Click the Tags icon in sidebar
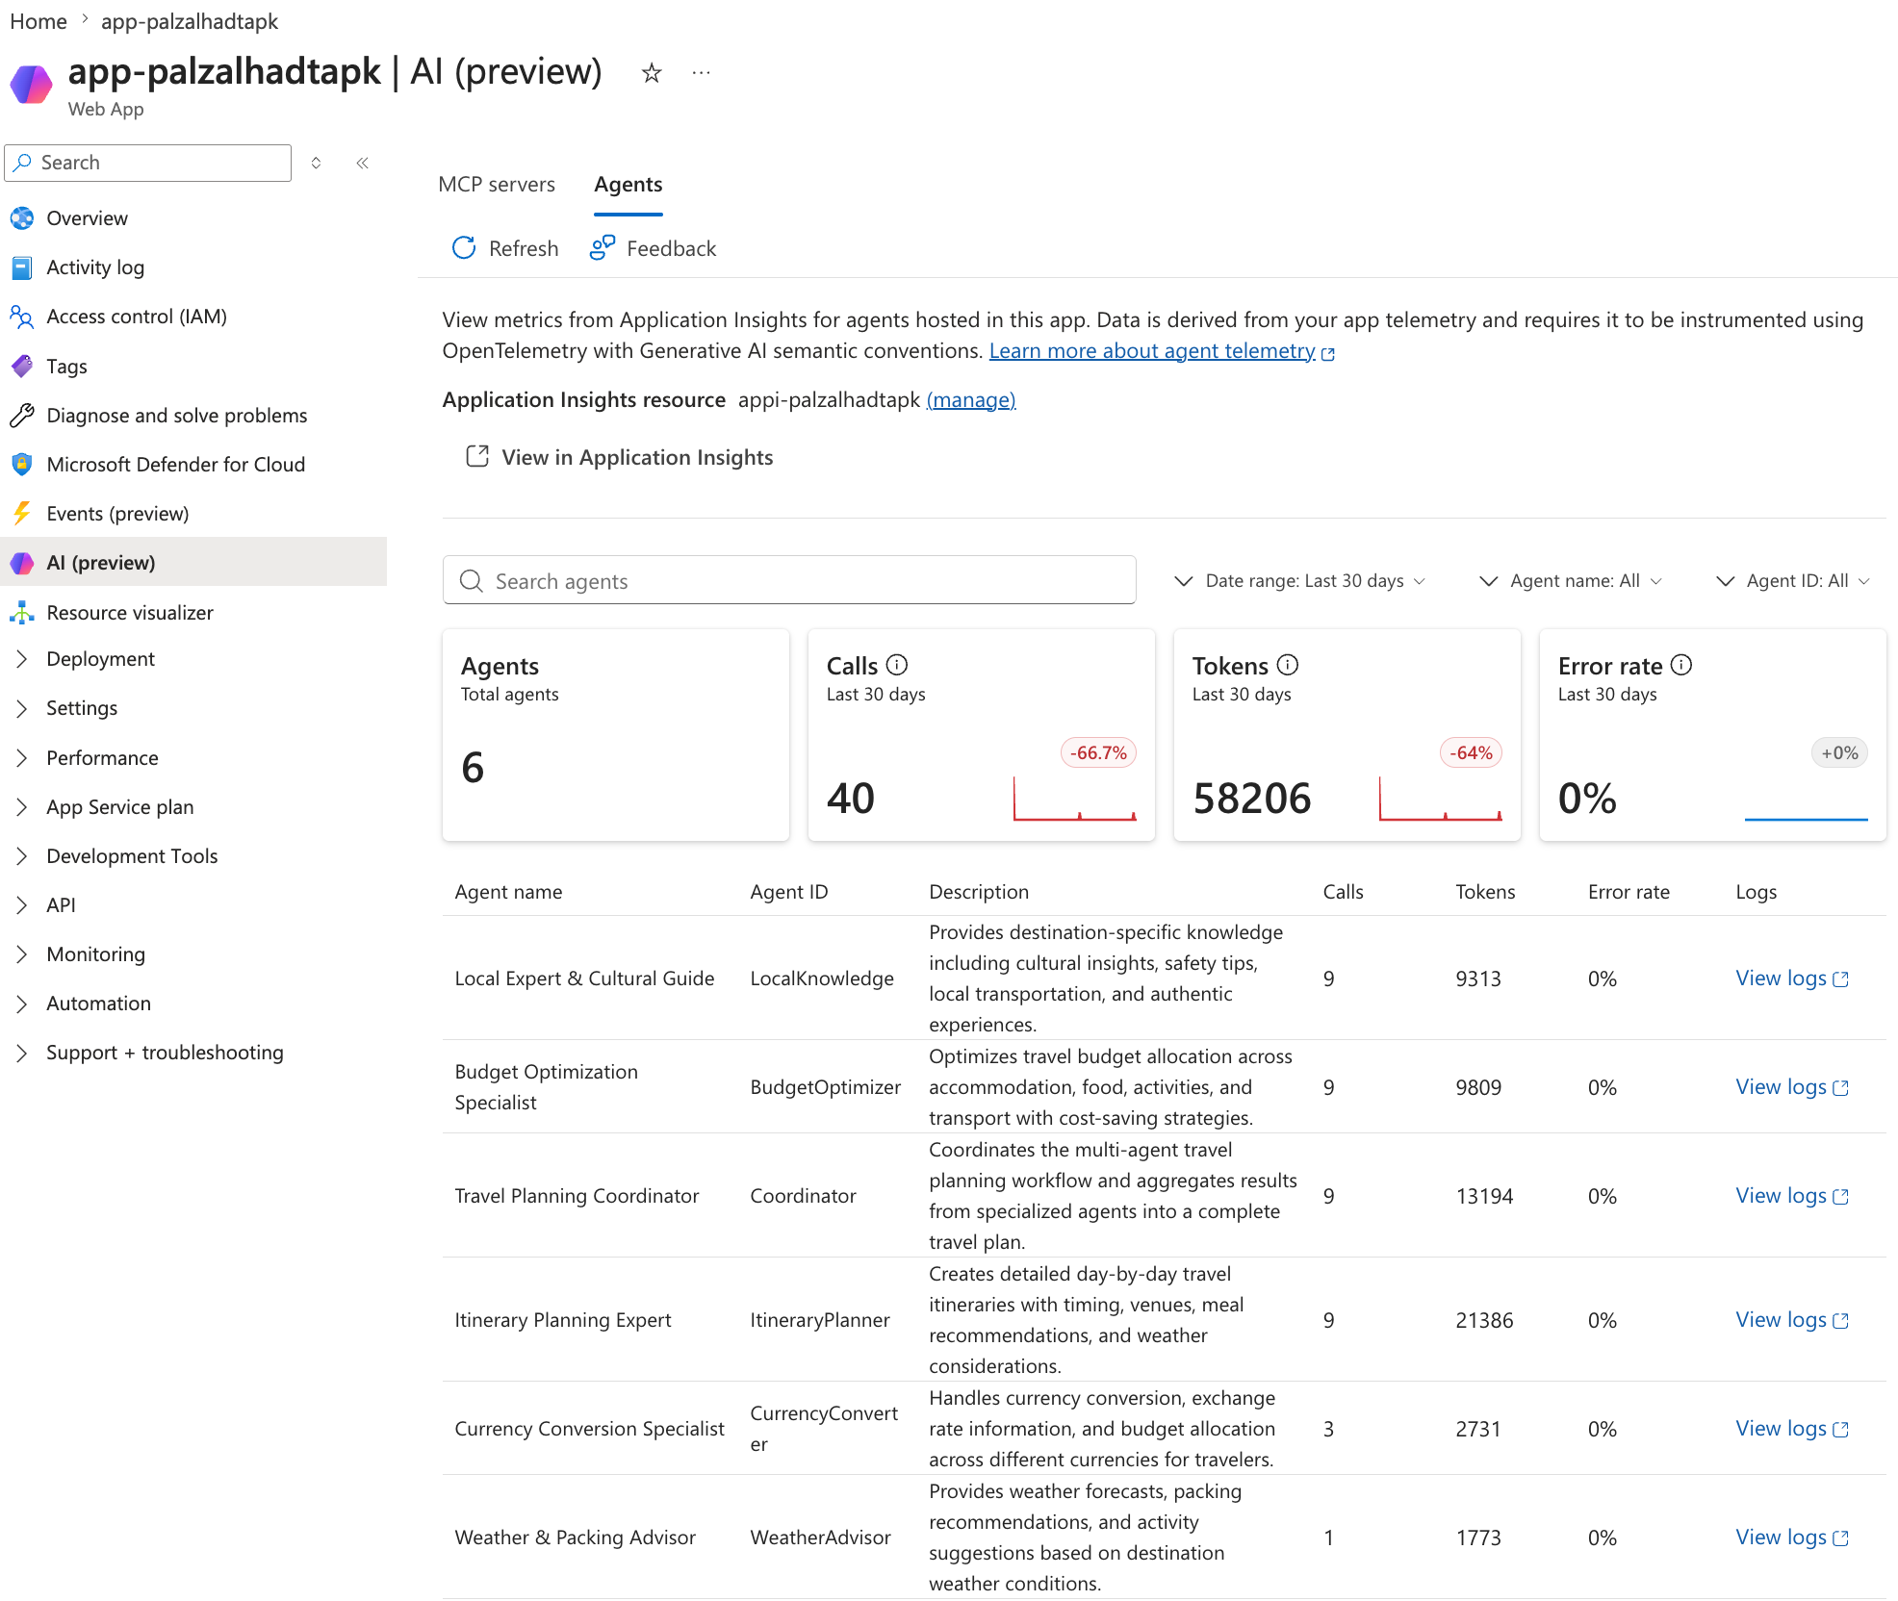The height and width of the screenshot is (1601, 1898). [22, 367]
